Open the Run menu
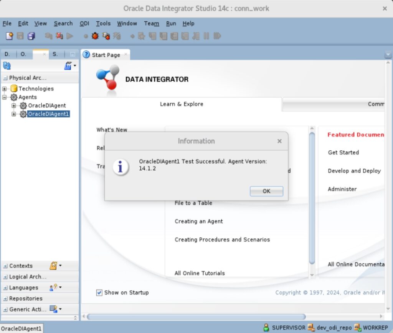 pyautogui.click(x=171, y=23)
